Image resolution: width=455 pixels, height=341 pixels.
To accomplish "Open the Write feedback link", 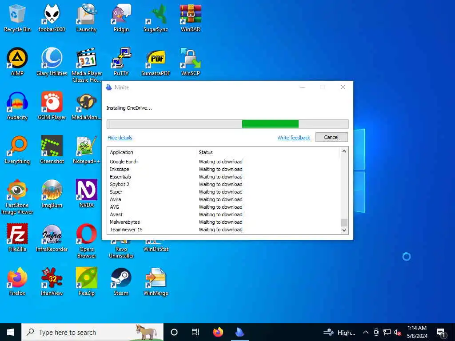I will click(294, 138).
